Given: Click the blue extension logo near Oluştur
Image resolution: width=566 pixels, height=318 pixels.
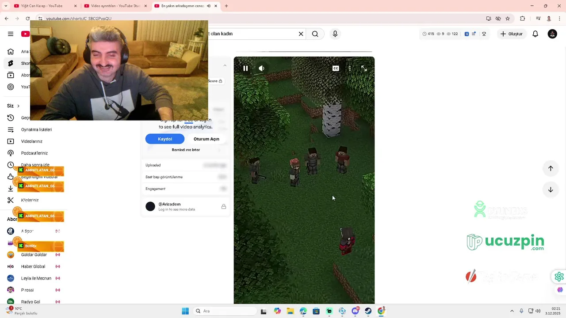Looking at the screenshot, I should (467, 34).
